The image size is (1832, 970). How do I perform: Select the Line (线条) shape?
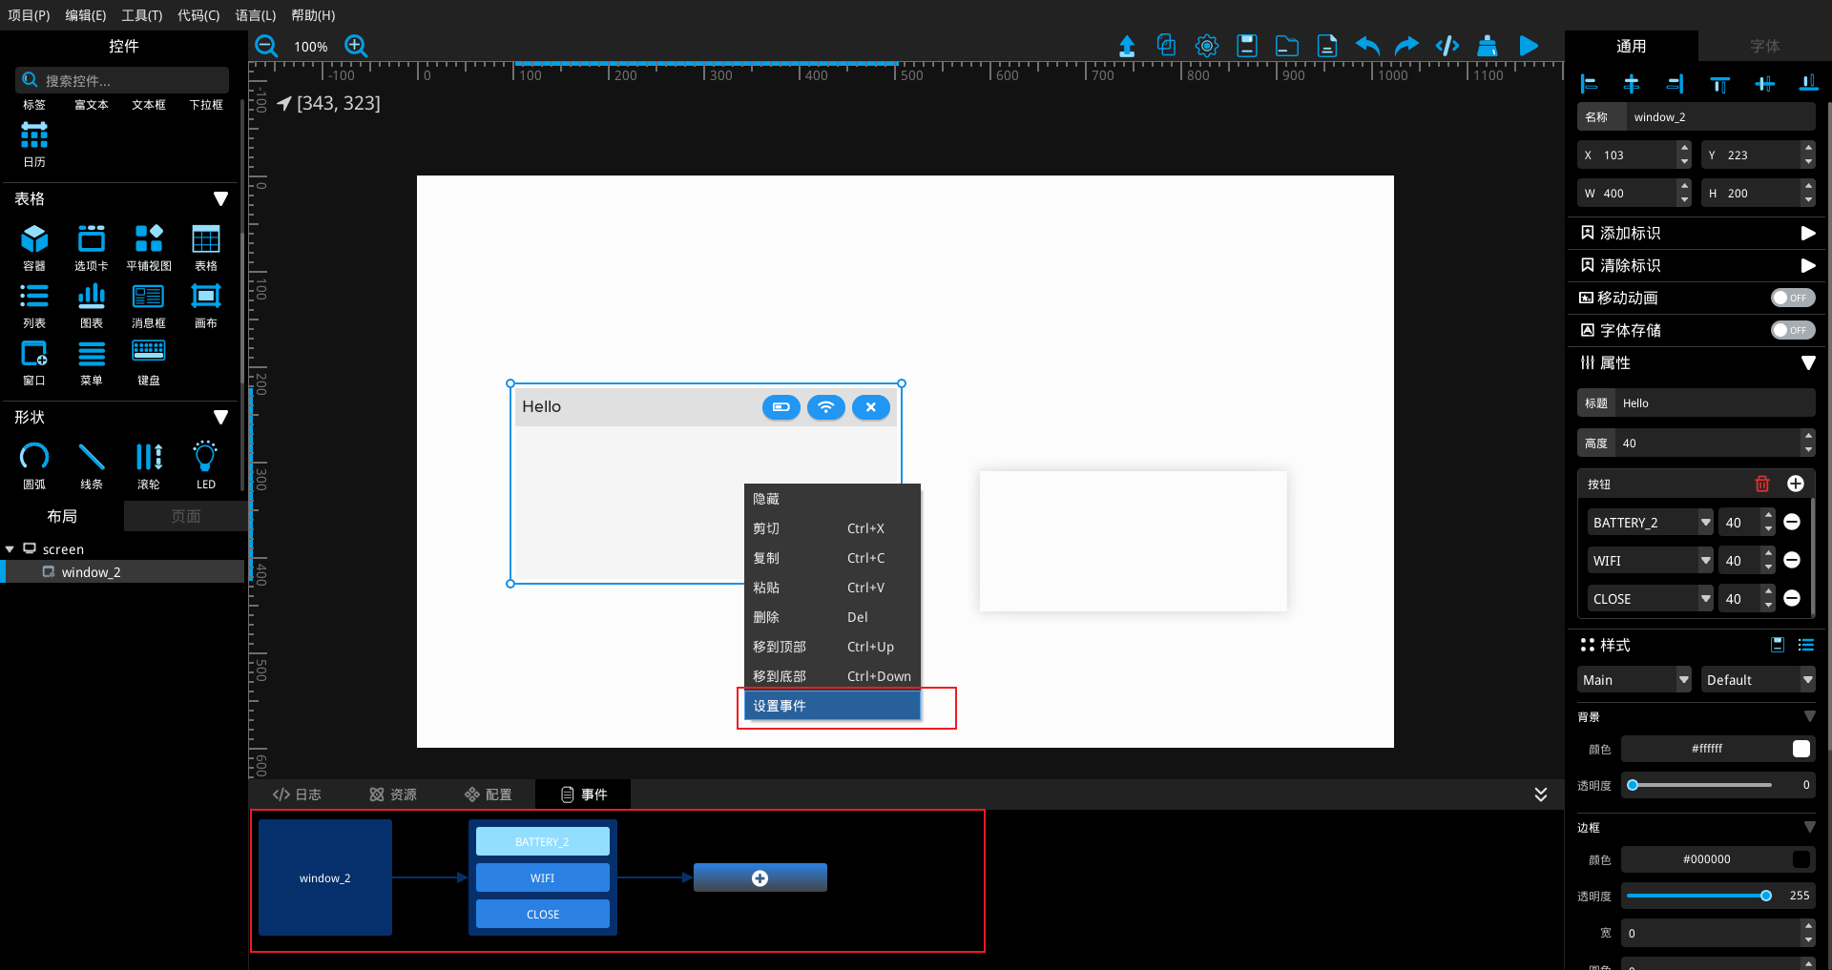click(92, 465)
